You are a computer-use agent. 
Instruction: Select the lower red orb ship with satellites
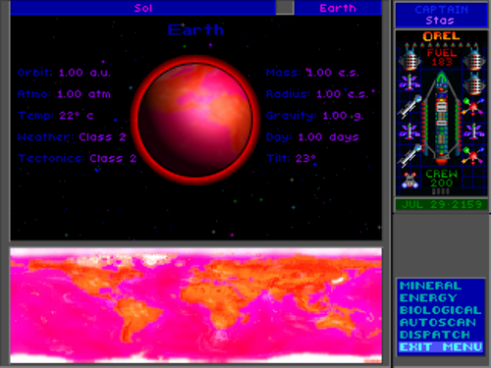[x=473, y=155]
